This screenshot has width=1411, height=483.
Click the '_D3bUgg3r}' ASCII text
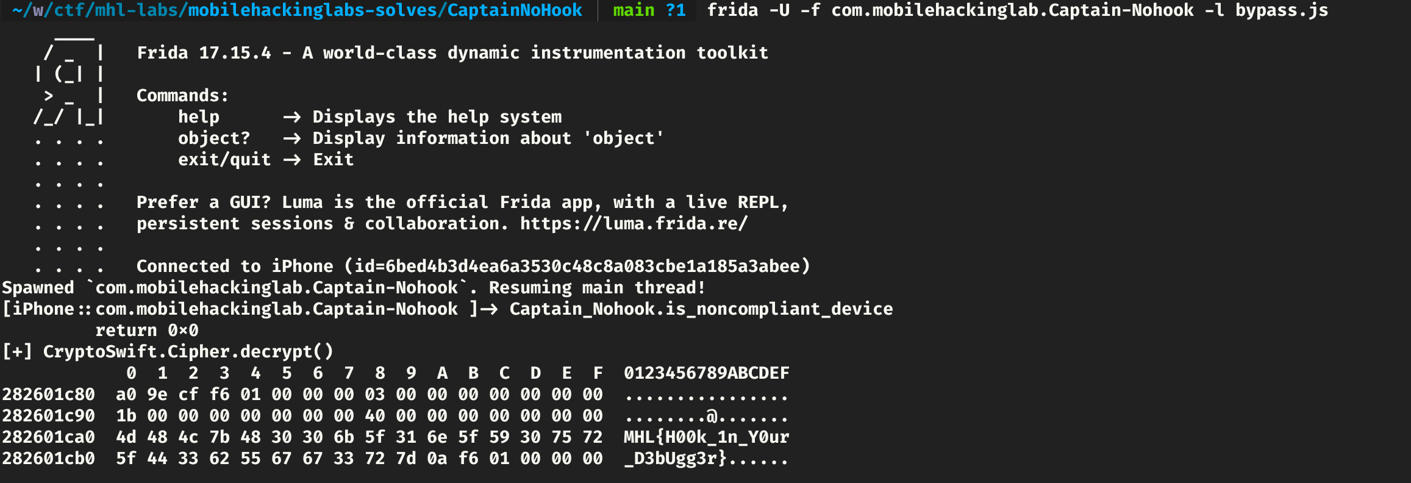(675, 459)
